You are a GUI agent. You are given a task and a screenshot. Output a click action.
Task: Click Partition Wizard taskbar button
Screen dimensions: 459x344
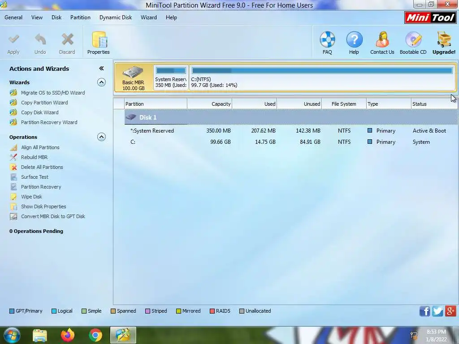click(123, 335)
